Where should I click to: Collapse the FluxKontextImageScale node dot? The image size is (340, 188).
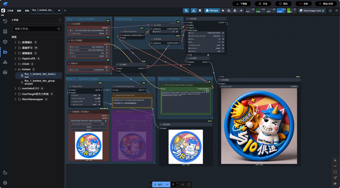(114, 86)
